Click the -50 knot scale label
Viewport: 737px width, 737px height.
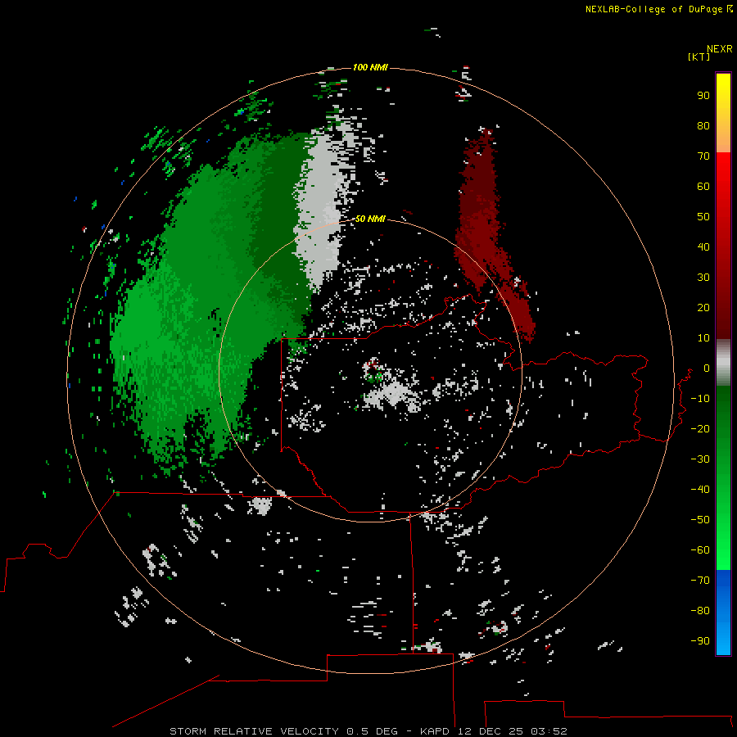point(700,520)
